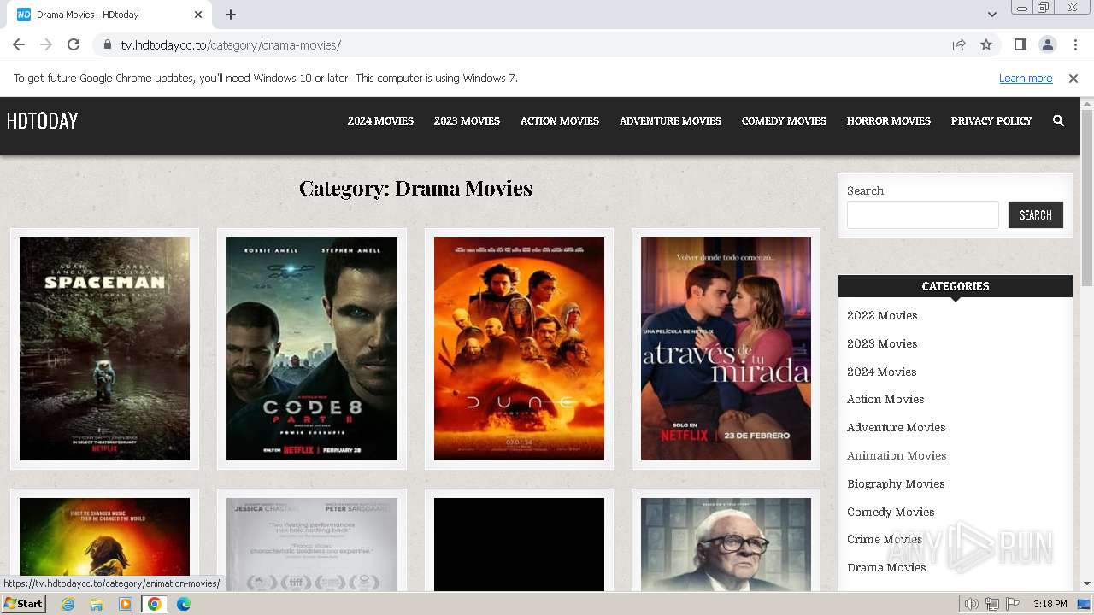Open the A través de tu mirada poster
This screenshot has height=615, width=1094.
tap(726, 348)
